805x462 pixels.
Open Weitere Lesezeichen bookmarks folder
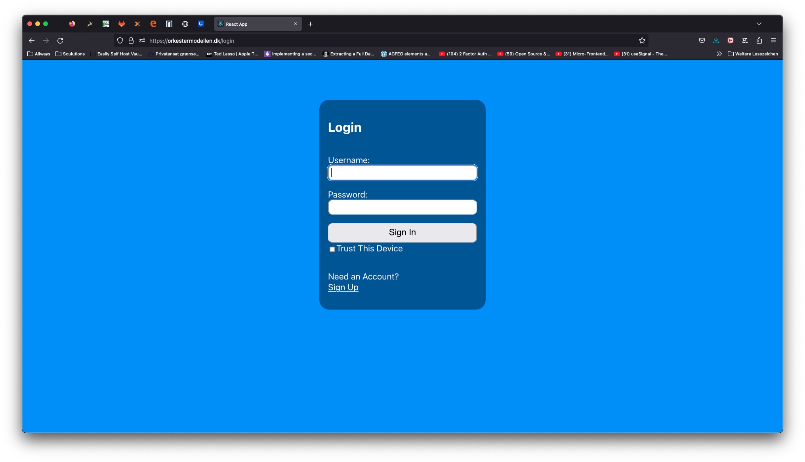coord(752,54)
